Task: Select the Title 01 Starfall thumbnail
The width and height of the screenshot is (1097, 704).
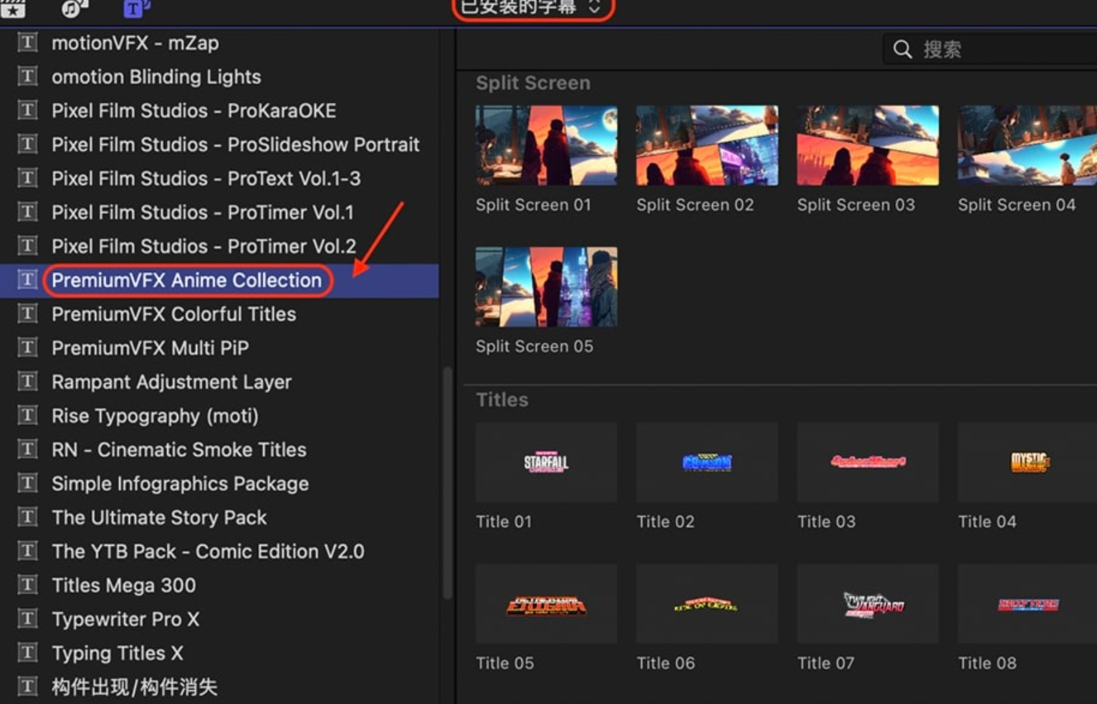Action: tap(546, 463)
